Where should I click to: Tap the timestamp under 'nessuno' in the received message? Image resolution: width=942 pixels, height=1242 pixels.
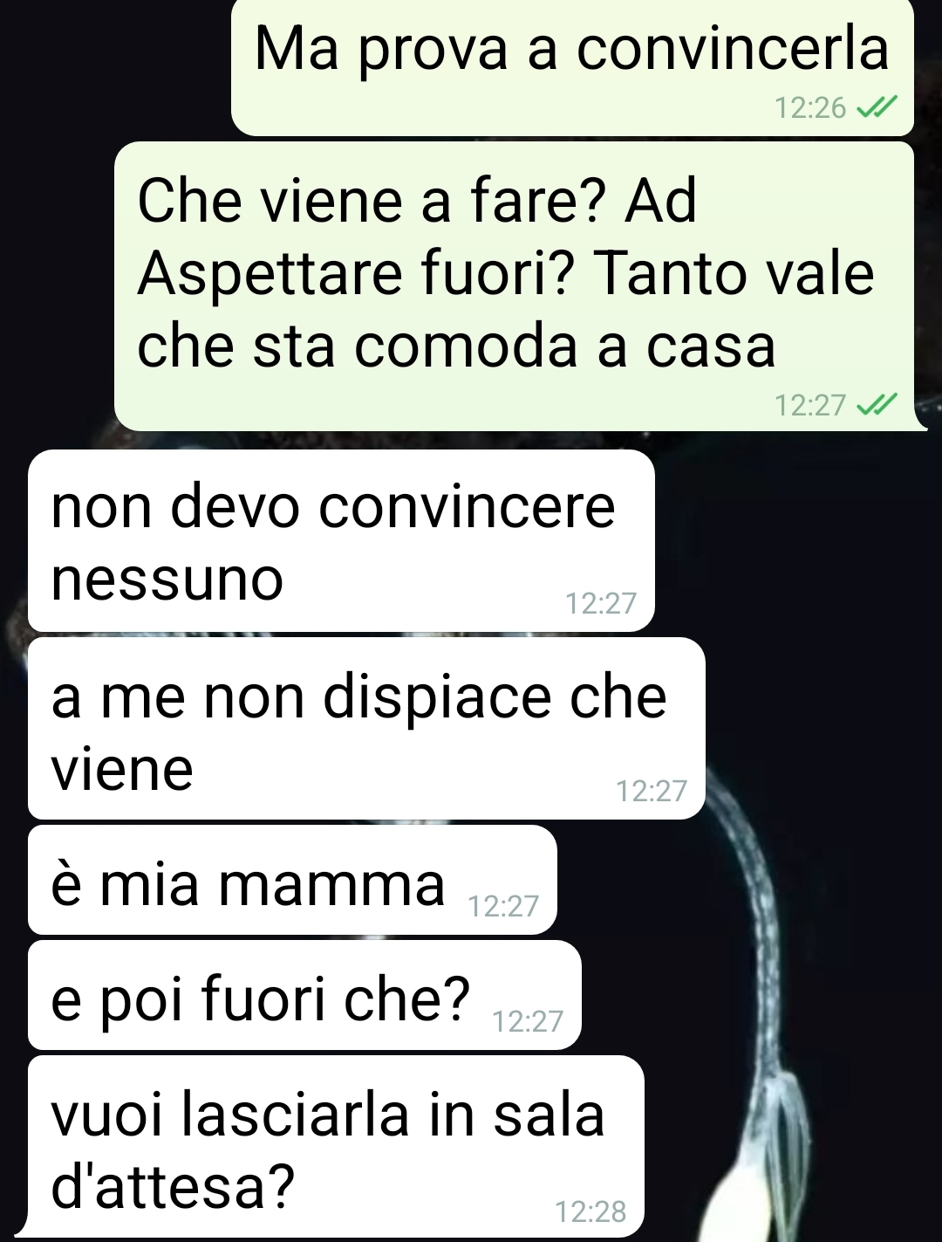(601, 603)
